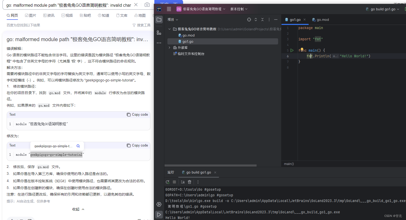
Task: Close the go1.go editor tab
Action: 305,20
